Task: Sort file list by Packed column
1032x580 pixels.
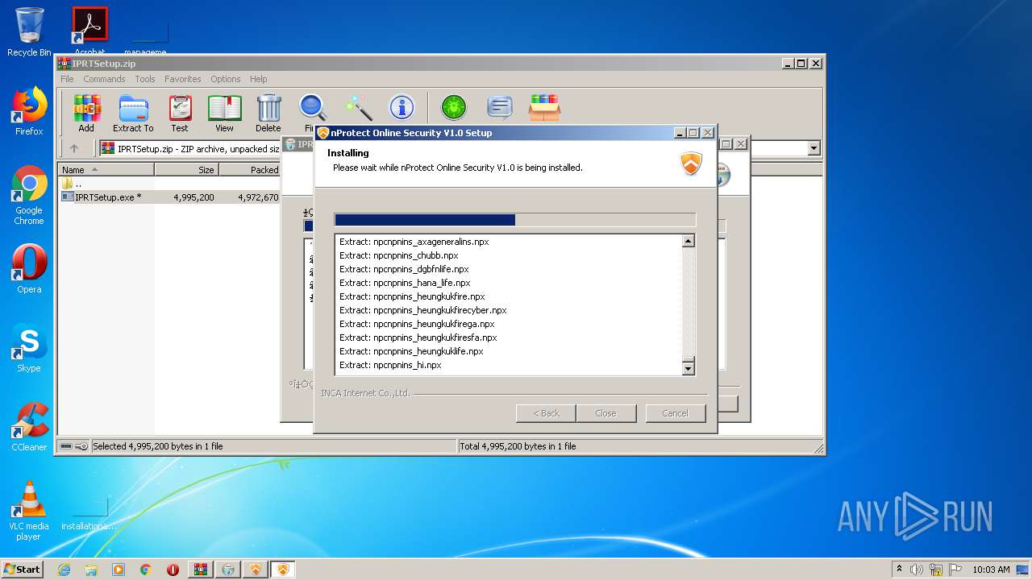Action: pyautogui.click(x=250, y=170)
